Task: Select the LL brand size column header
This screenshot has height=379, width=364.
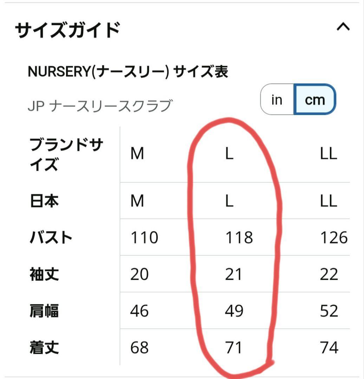Action: pyautogui.click(x=329, y=154)
